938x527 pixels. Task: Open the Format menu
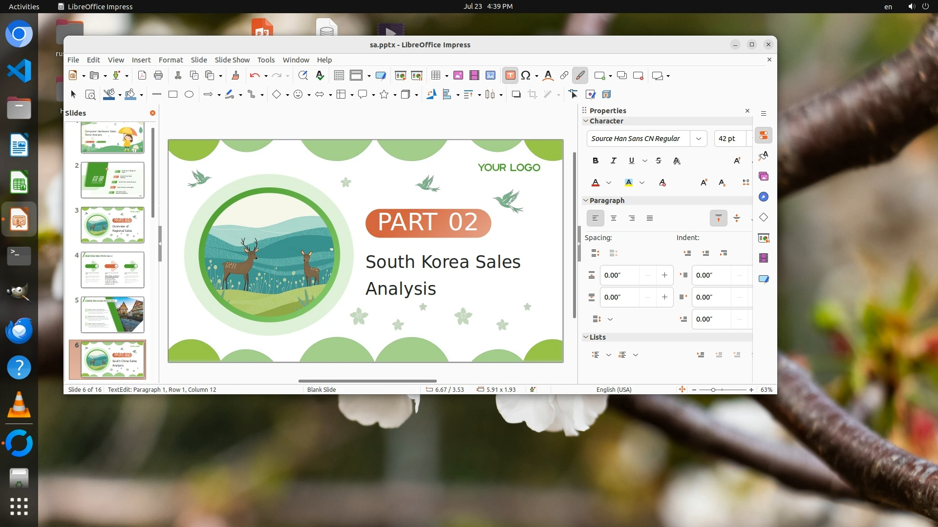[x=171, y=60]
